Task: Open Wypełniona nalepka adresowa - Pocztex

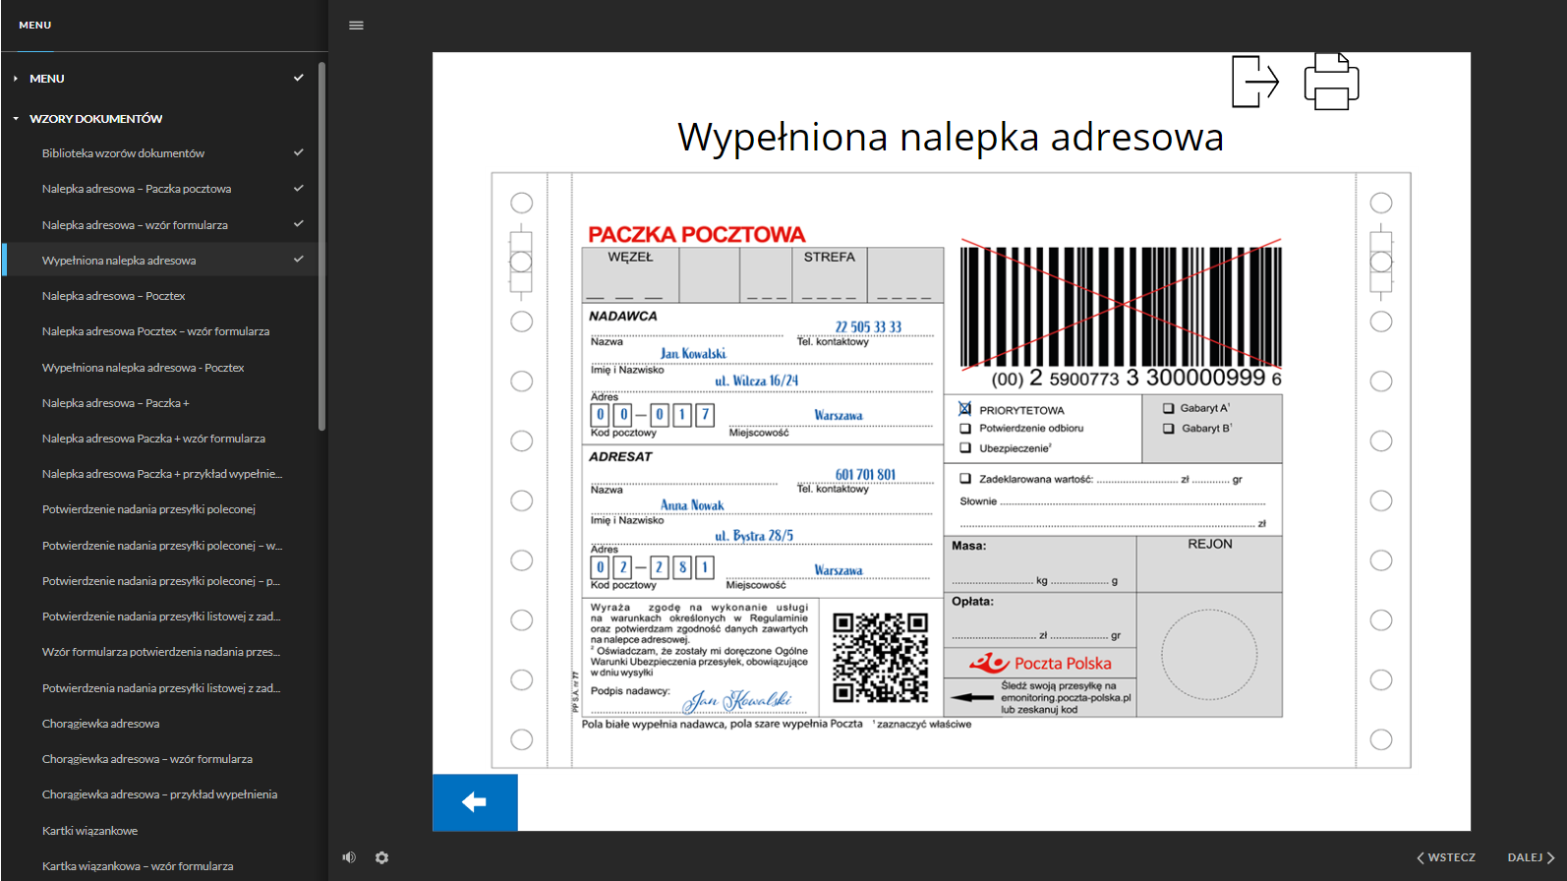Action: 143,368
